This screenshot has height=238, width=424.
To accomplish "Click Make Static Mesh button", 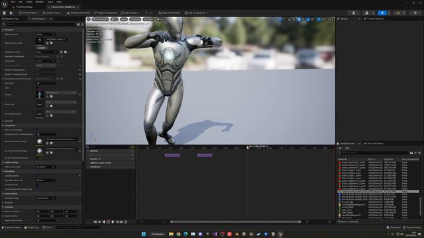I will [169, 13].
